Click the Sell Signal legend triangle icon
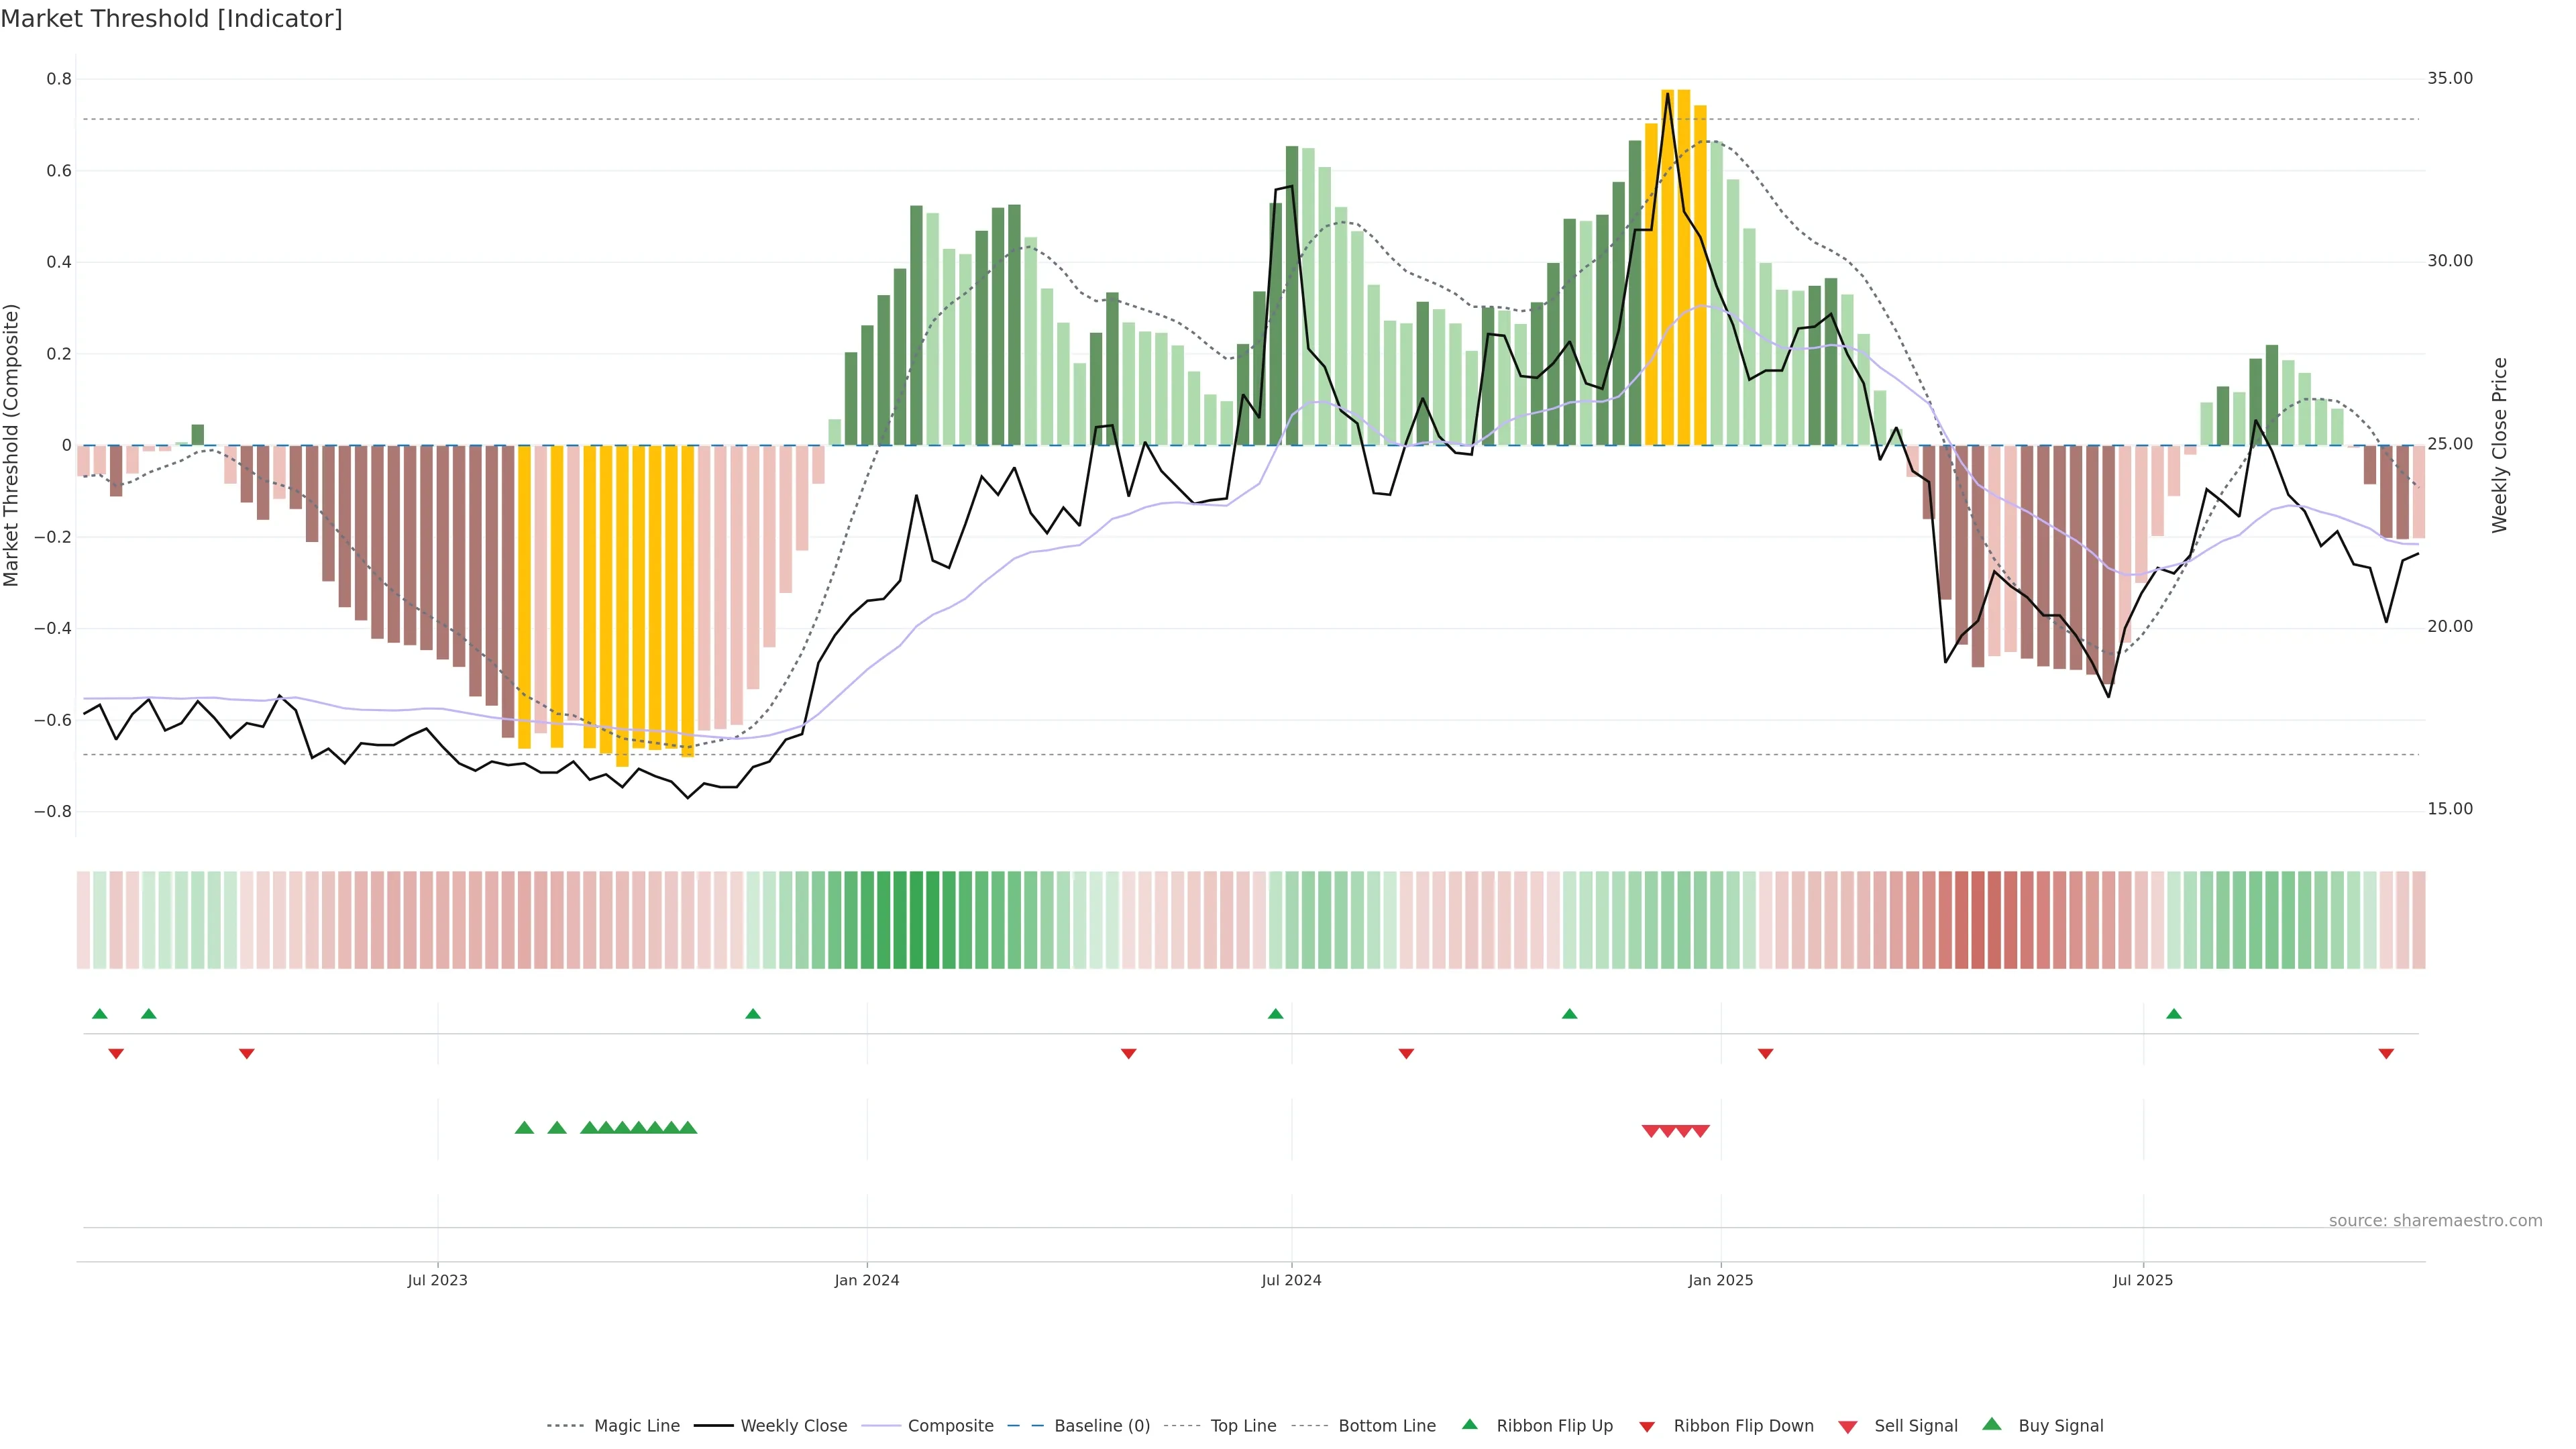Image resolution: width=2576 pixels, height=1449 pixels. pos(1847,1427)
